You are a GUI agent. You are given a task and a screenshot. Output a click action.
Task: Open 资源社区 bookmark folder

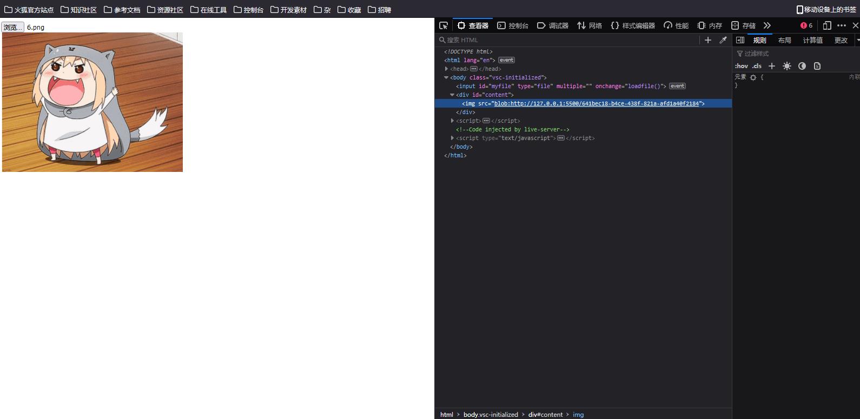pyautogui.click(x=166, y=10)
